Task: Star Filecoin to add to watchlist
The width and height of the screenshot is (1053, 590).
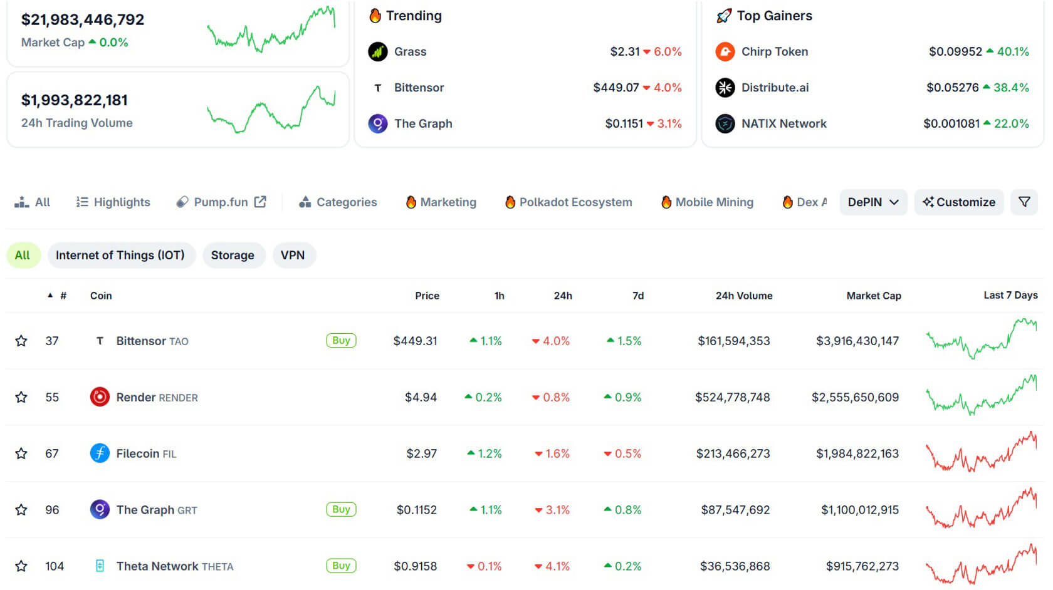Action: pos(21,453)
